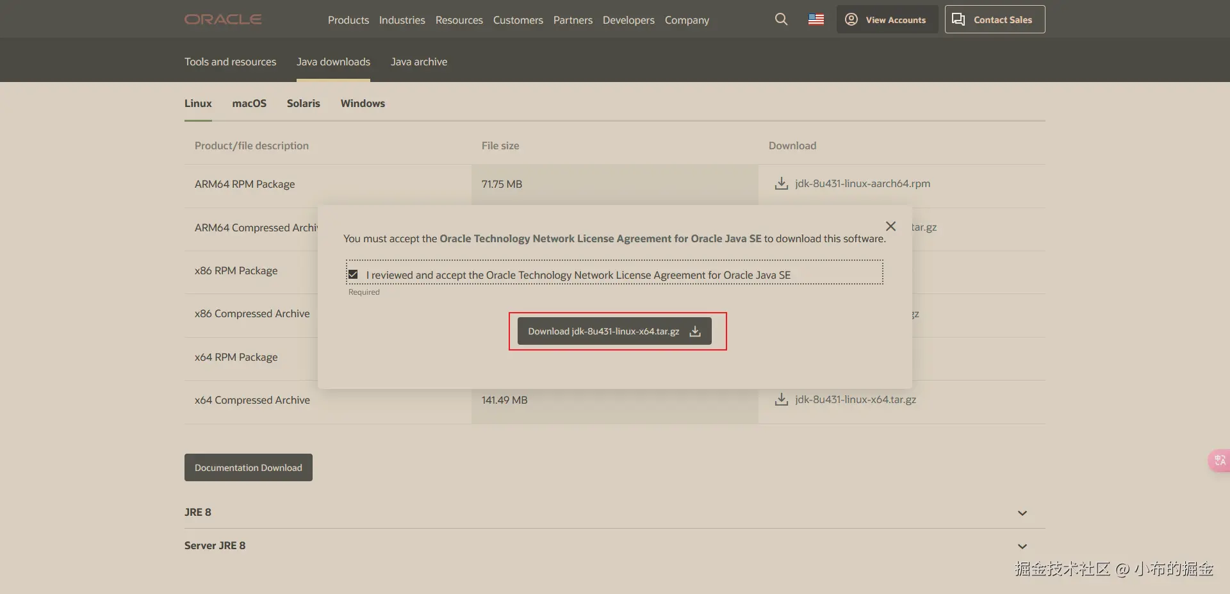
Task: Open the site search magnifier icon
Action: 781,19
